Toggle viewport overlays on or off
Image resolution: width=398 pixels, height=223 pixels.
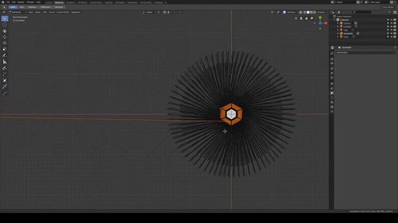pos(284,12)
